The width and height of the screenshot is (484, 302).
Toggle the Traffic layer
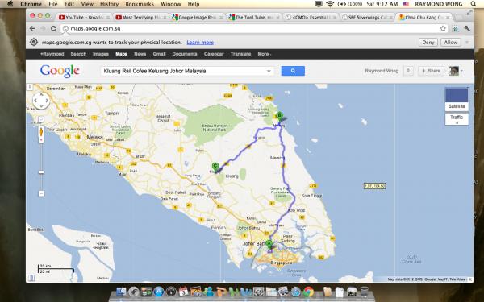click(x=457, y=119)
